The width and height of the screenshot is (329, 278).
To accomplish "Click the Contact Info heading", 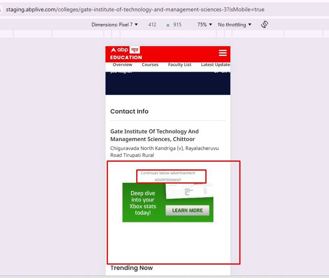I will coord(129,111).
